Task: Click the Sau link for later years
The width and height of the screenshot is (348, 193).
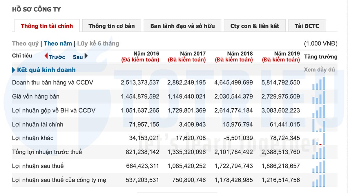Action: [78, 57]
